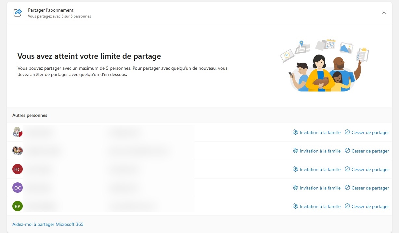The image size is (399, 233).
Task: Click the stop-sharing circle icon in last row
Action: tap(347, 206)
